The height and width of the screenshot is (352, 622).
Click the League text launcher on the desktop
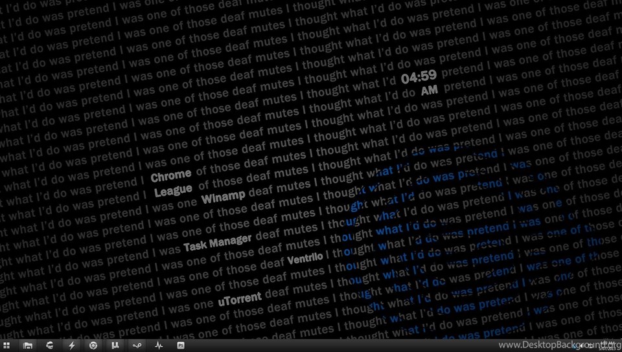point(173,190)
